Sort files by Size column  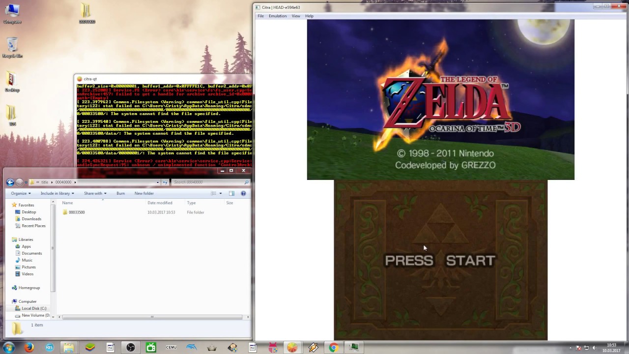[x=229, y=203]
